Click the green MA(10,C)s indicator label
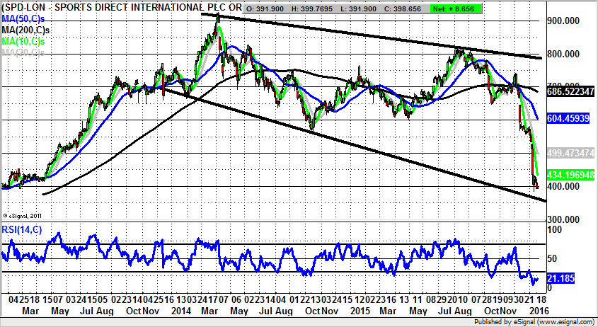Viewport: 598px width, 327px height. click(21, 41)
